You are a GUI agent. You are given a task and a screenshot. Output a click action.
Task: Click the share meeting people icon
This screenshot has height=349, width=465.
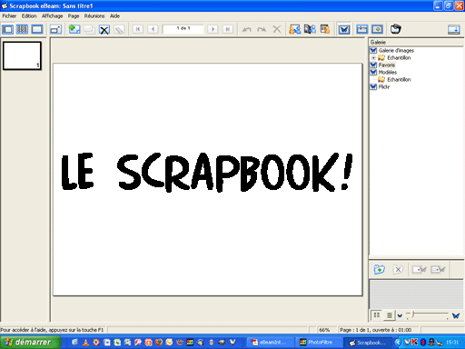[294, 29]
